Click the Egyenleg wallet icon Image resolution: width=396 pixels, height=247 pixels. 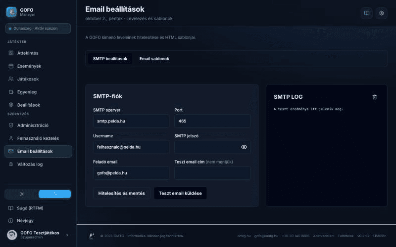click(11, 92)
